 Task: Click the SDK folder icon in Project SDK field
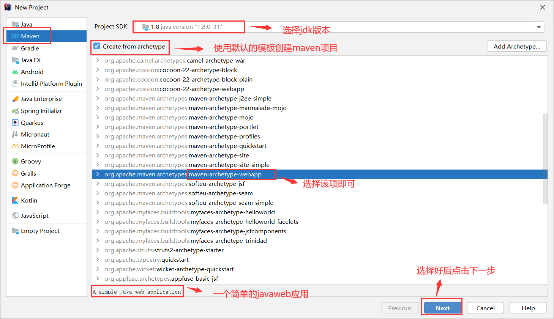146,27
